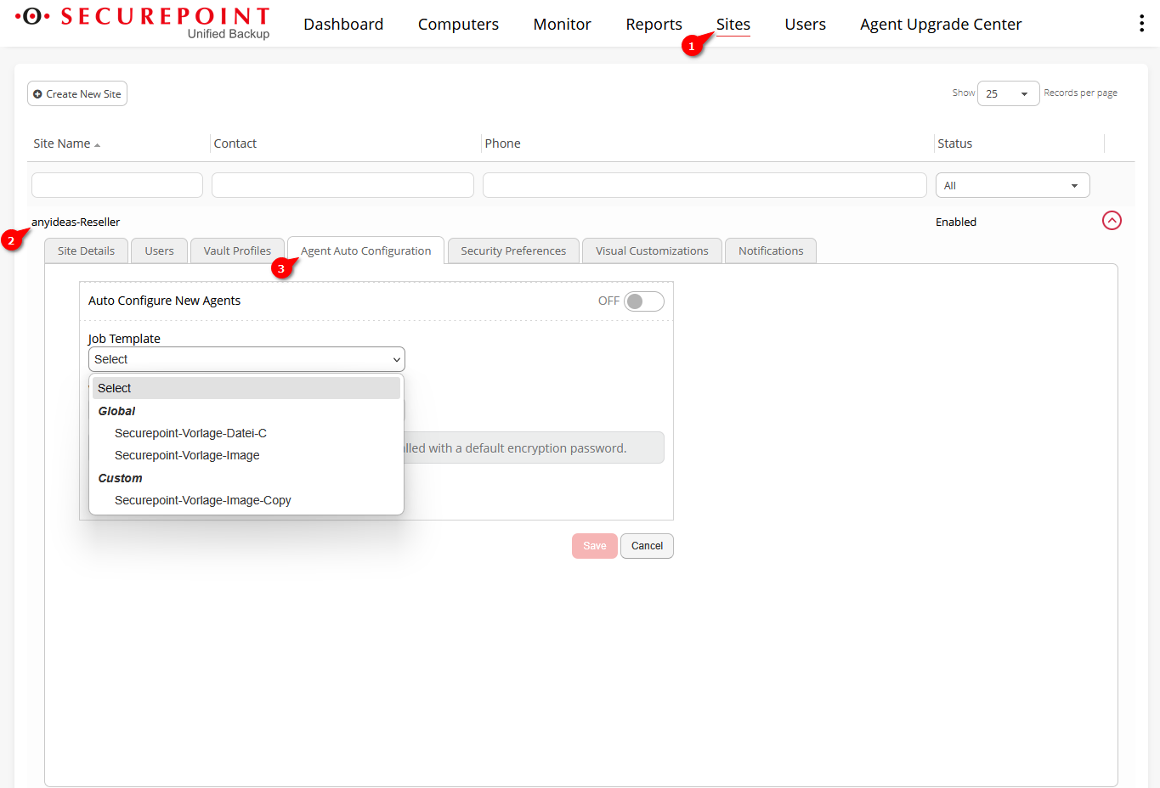Collapse the anyideas-Reseller site row

pos(1111,221)
